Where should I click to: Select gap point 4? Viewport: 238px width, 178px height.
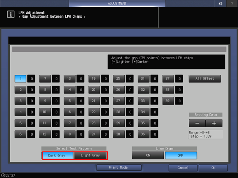20,112
